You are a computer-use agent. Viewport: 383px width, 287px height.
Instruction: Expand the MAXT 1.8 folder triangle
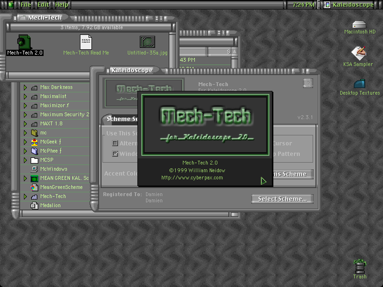(x=25, y=124)
